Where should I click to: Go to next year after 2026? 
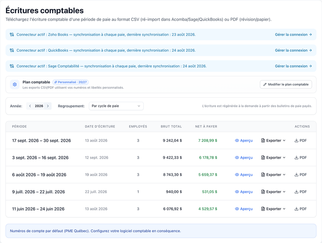click(x=48, y=106)
